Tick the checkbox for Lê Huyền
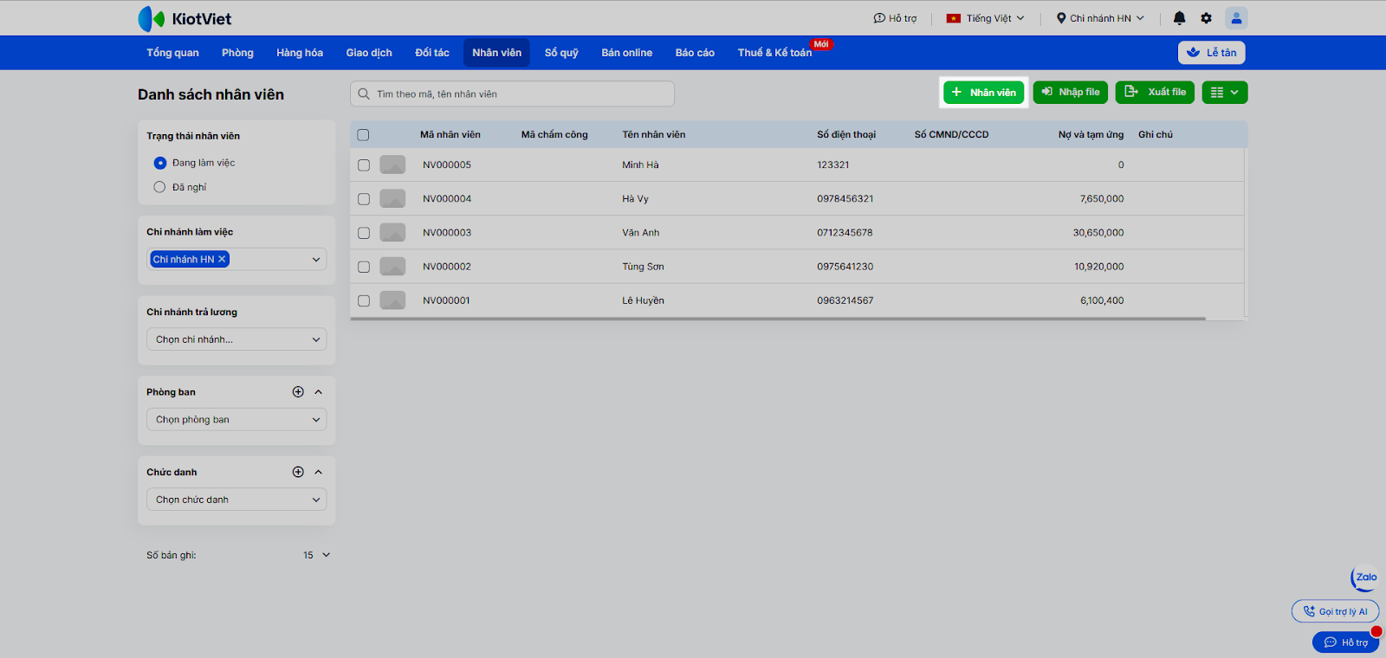The image size is (1386, 658). [x=364, y=300]
